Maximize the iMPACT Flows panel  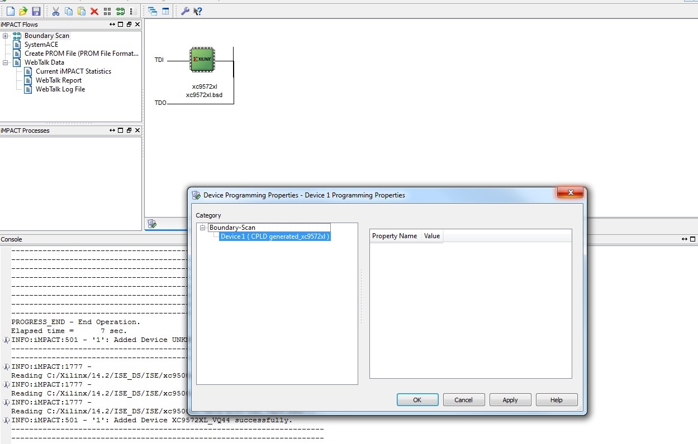point(121,25)
